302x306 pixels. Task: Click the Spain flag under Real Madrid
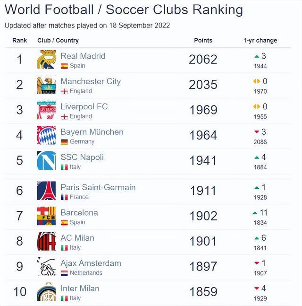coord(64,66)
